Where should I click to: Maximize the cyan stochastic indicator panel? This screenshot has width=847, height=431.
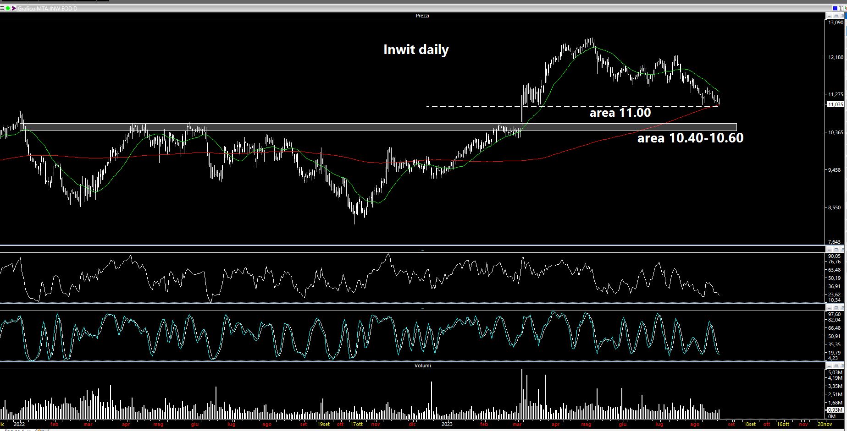click(x=836, y=307)
